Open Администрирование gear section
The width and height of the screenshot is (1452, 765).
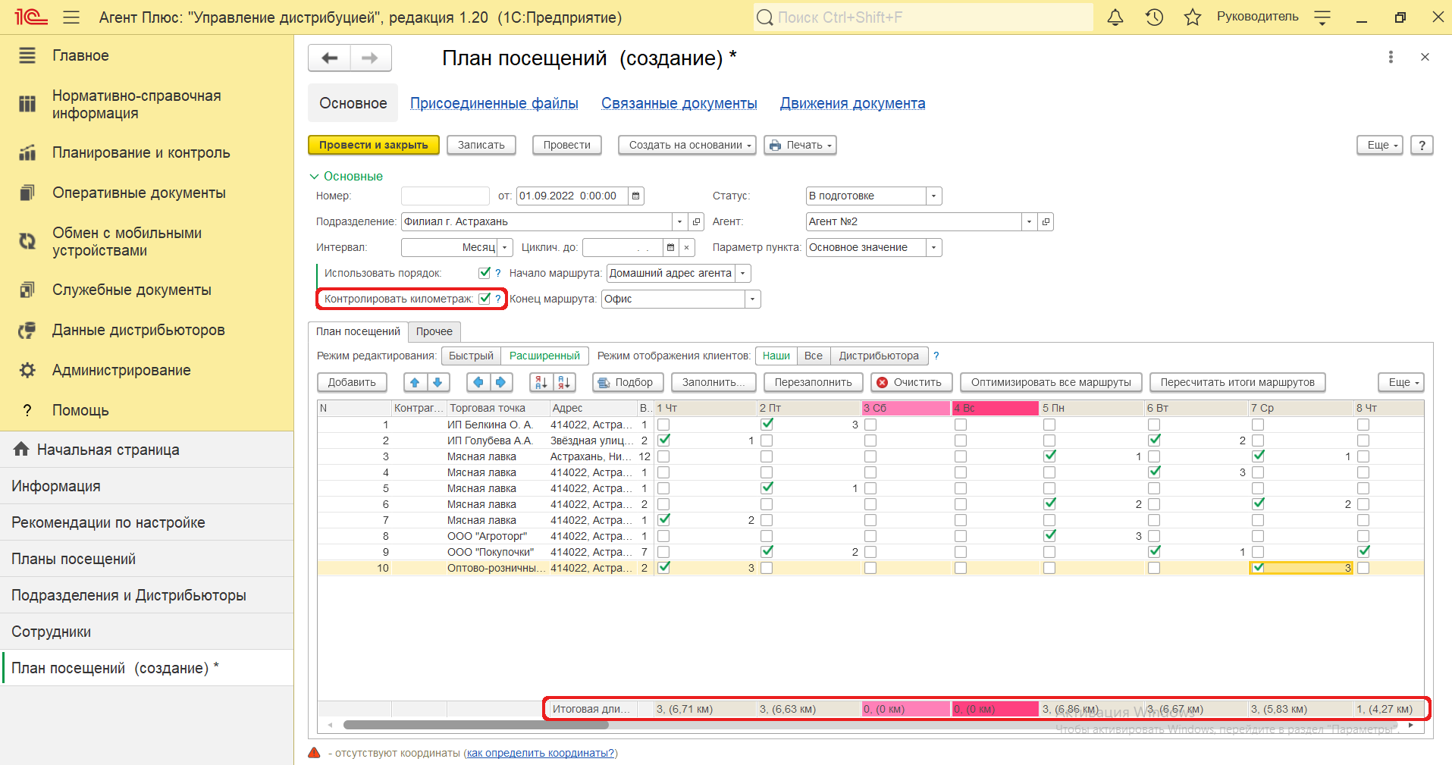coord(121,370)
